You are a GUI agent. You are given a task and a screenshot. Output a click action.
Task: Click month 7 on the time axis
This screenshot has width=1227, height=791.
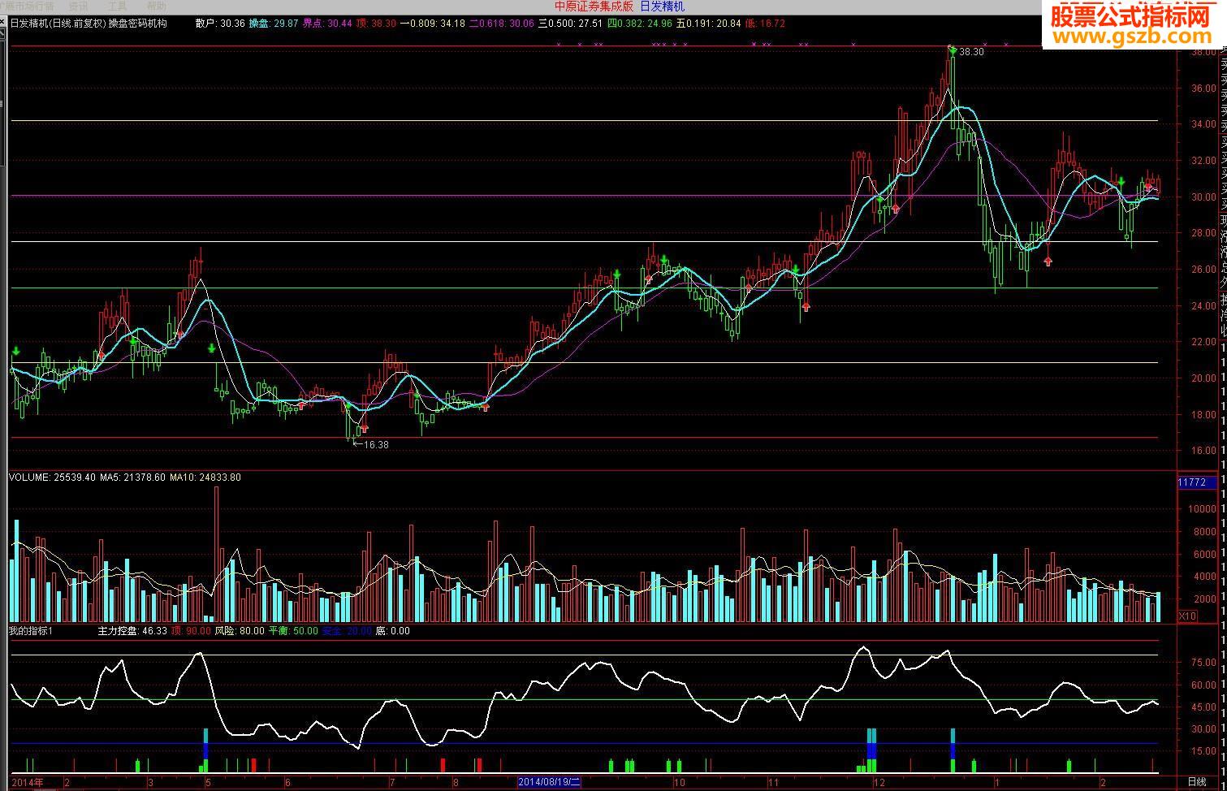click(392, 783)
